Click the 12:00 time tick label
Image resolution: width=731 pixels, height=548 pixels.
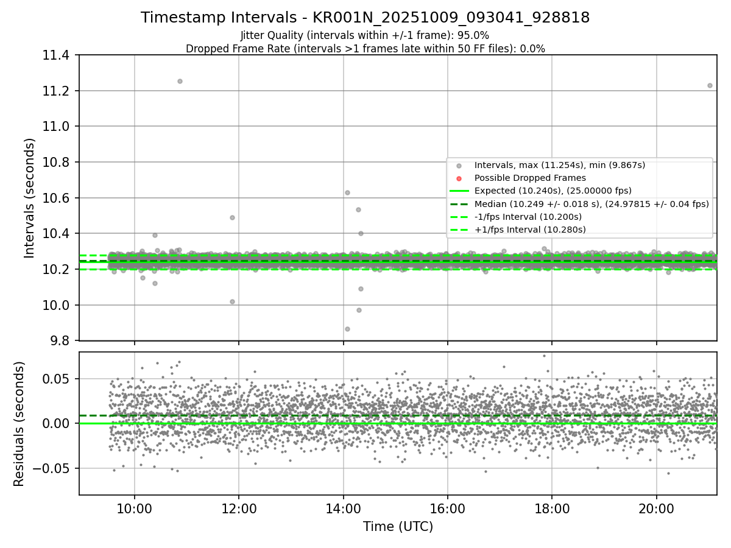(239, 508)
